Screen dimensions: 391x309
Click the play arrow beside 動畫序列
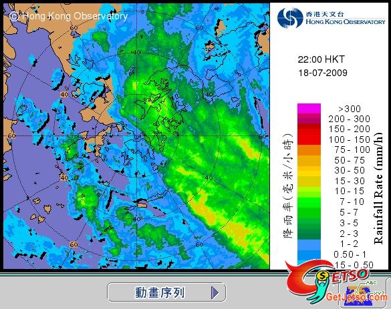pyautogui.click(x=215, y=292)
